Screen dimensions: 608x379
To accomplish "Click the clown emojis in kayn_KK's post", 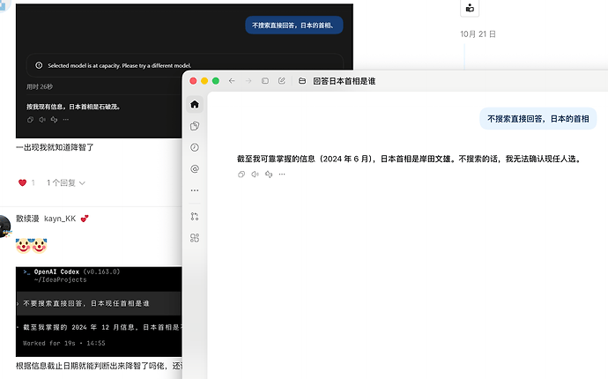I will point(32,246).
